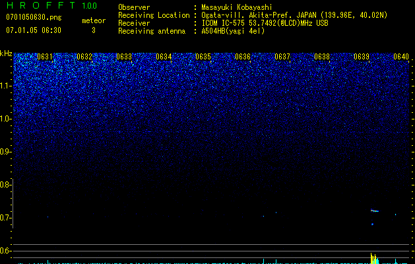The image size is (415, 264).
Task: Click the 1.1 kHz axis label
Action: pyautogui.click(x=5, y=86)
